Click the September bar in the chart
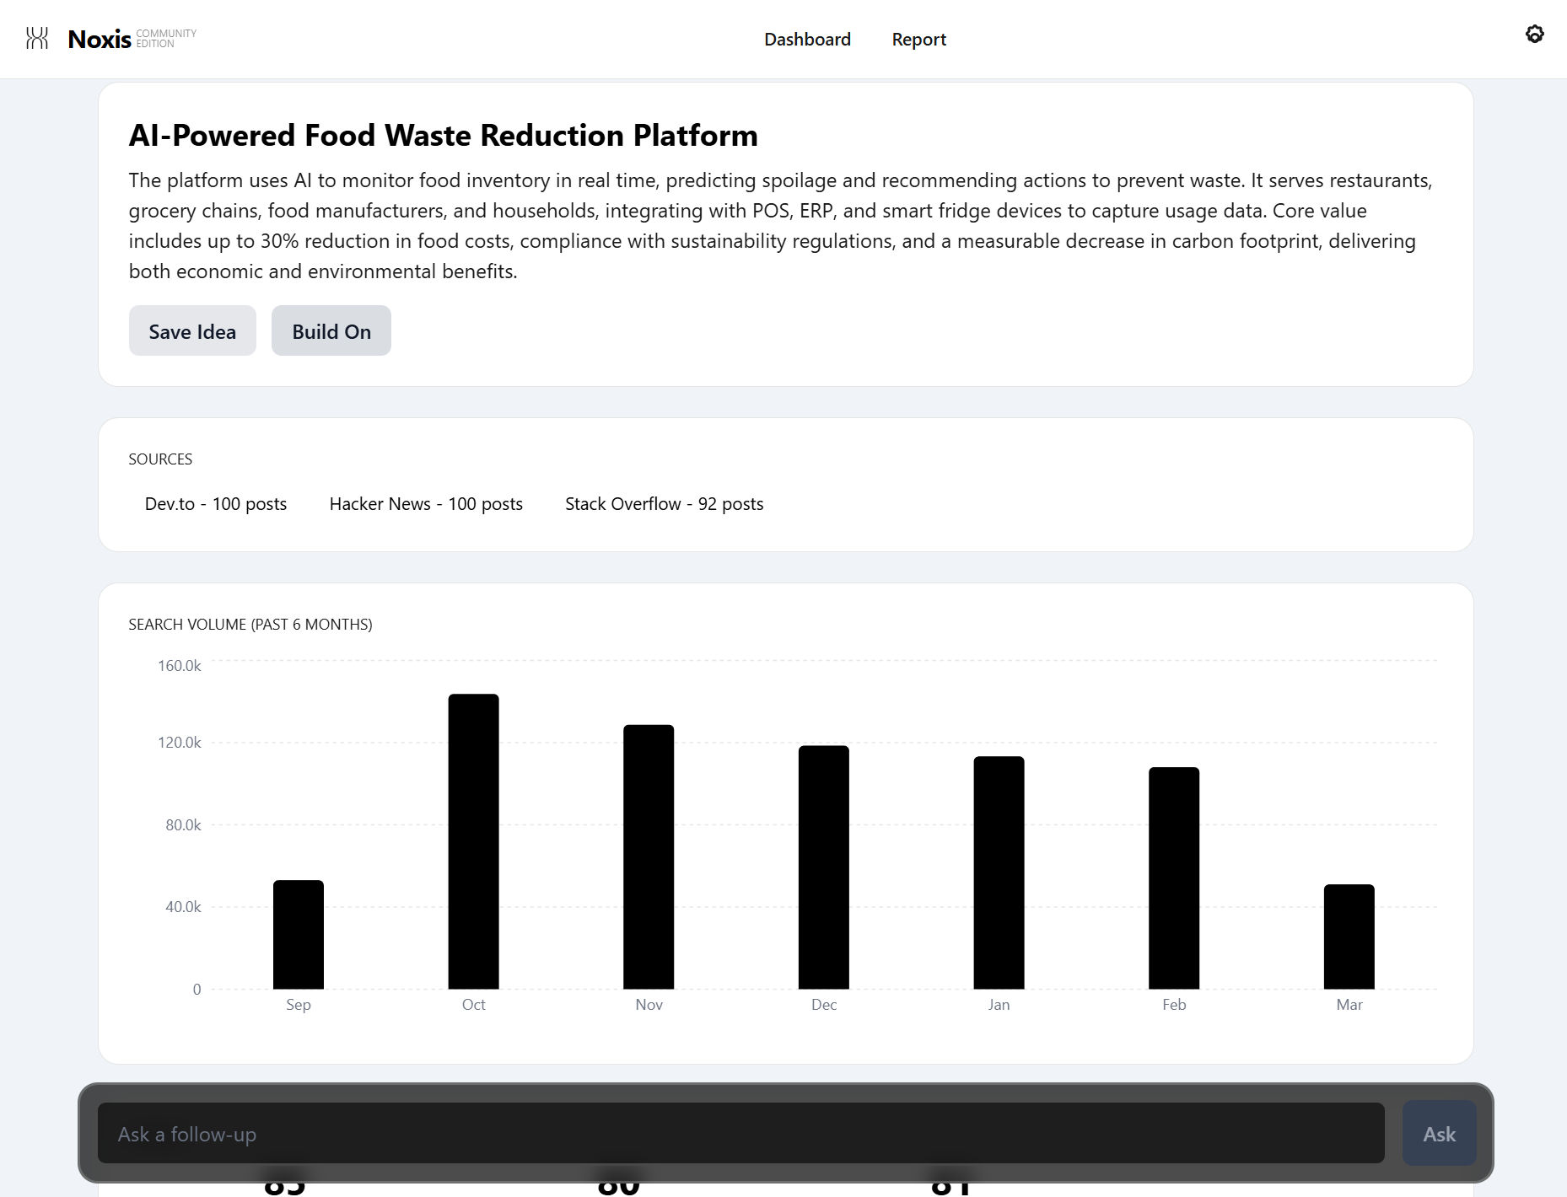 [298, 936]
